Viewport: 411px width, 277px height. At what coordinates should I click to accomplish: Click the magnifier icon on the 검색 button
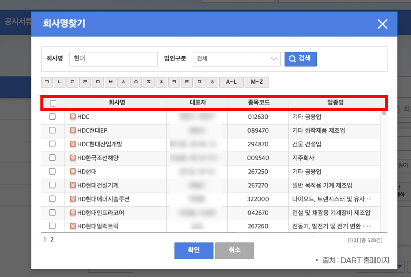tap(291, 59)
